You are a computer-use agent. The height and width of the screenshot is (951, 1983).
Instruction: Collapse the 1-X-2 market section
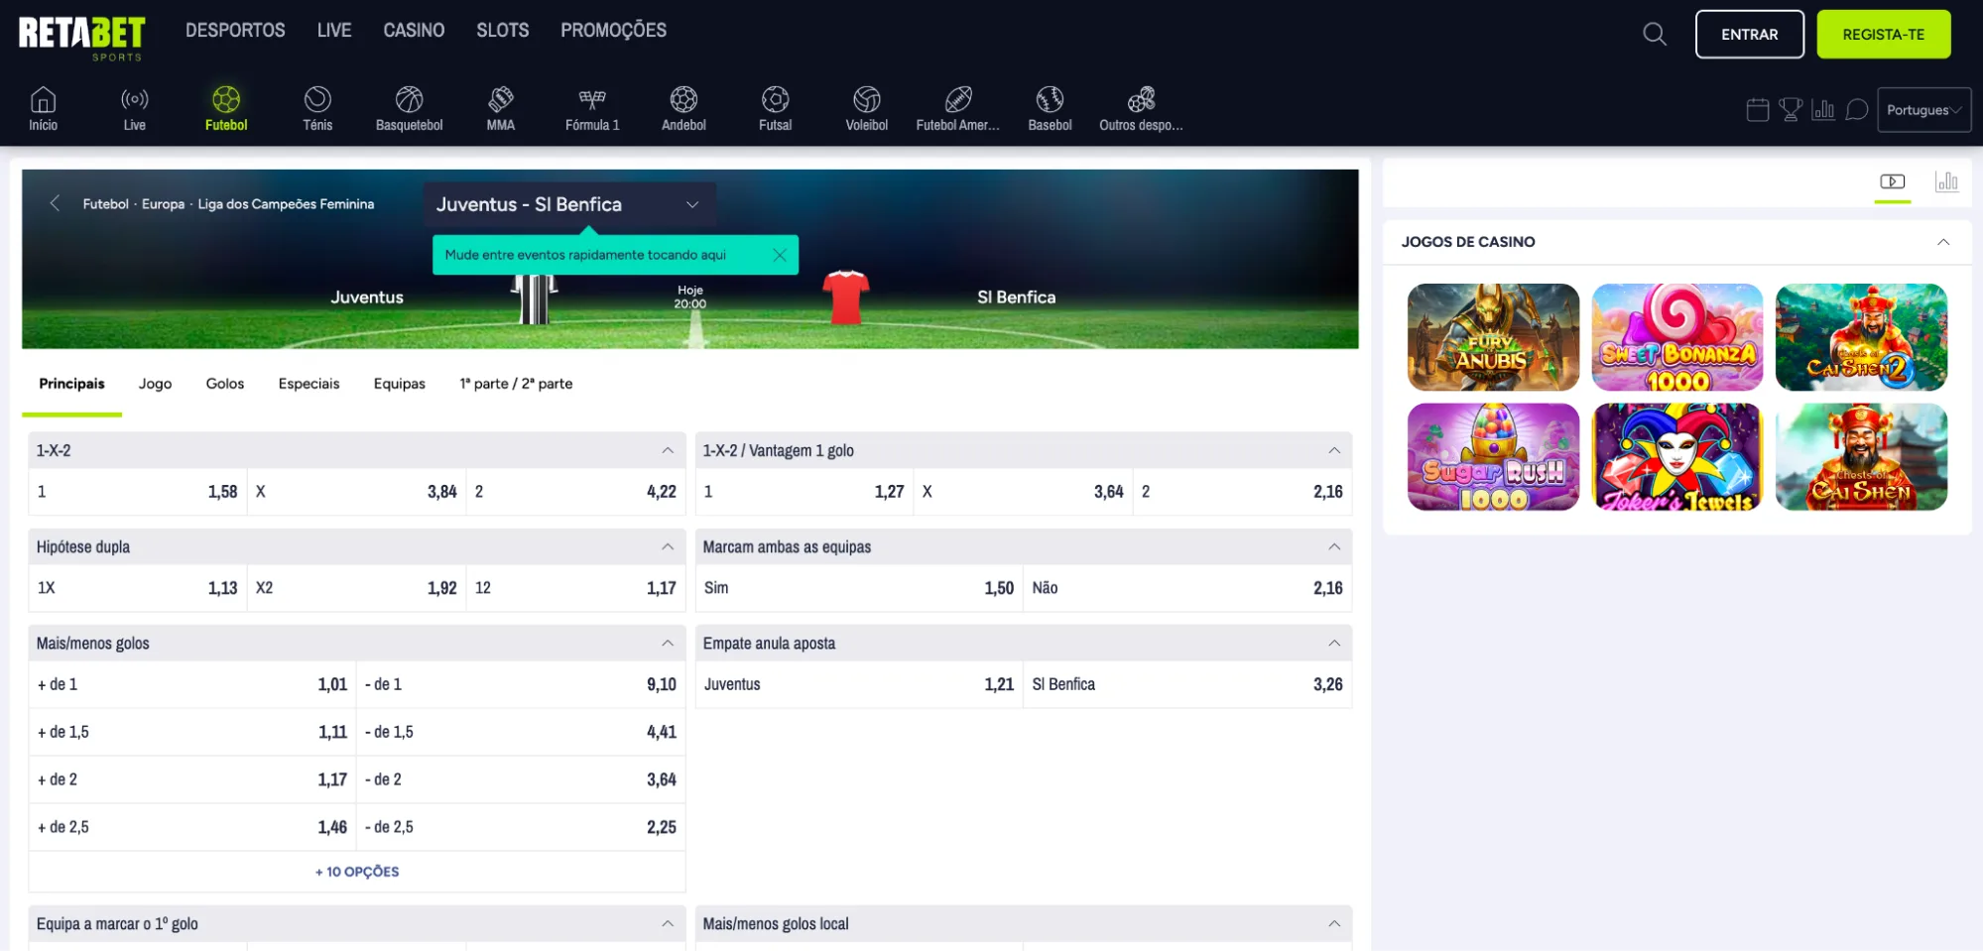(x=668, y=450)
